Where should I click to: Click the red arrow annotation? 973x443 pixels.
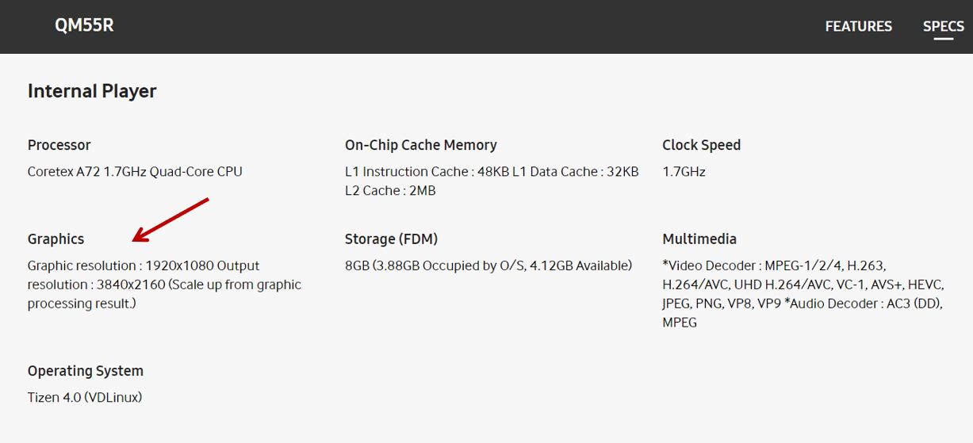[x=170, y=219]
